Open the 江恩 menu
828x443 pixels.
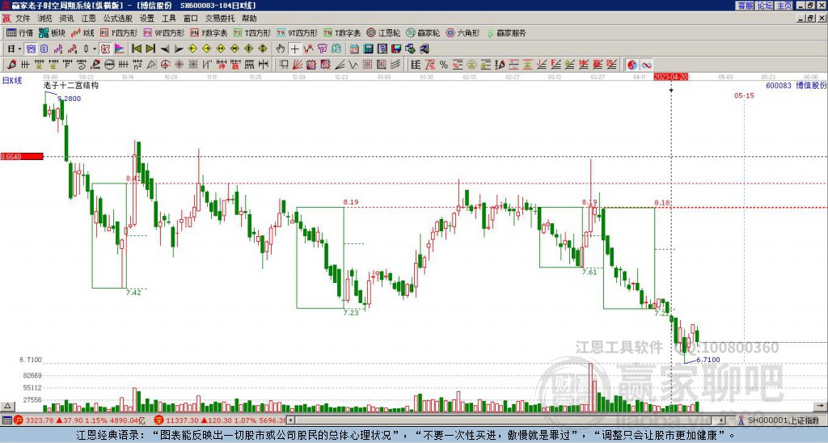(88, 19)
